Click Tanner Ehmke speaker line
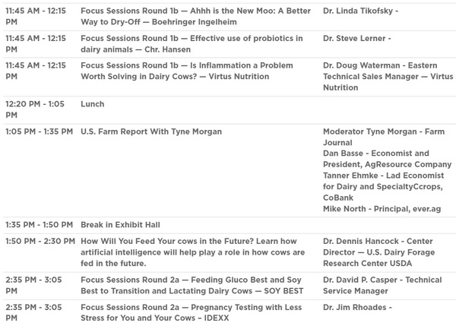Image resolution: width=456 pixels, height=326 pixels. (383, 186)
